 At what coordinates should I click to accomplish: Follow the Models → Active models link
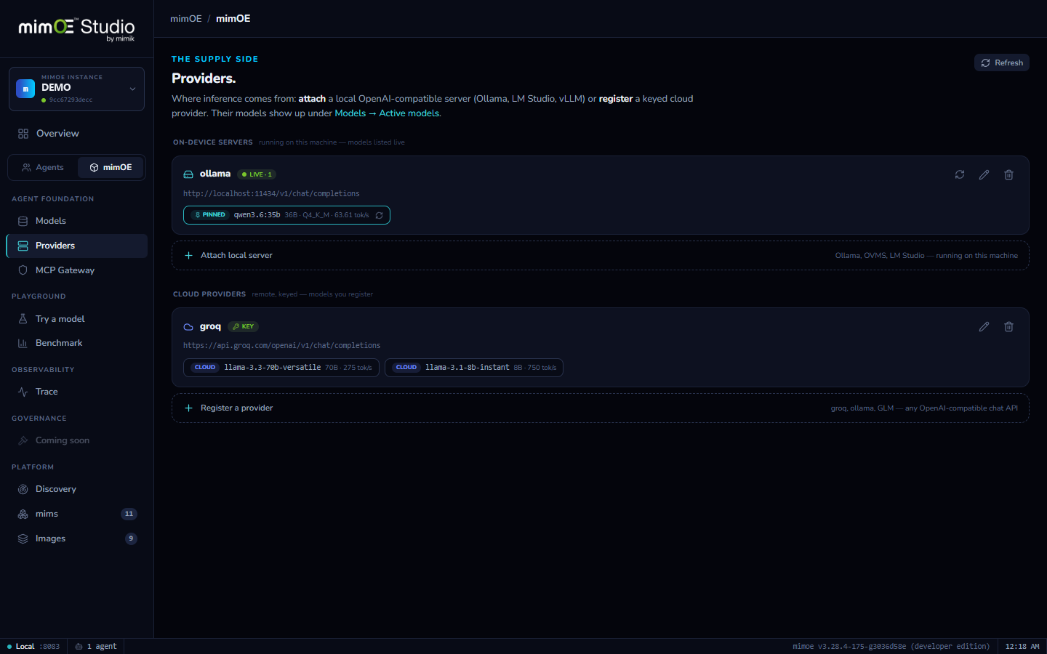(387, 113)
